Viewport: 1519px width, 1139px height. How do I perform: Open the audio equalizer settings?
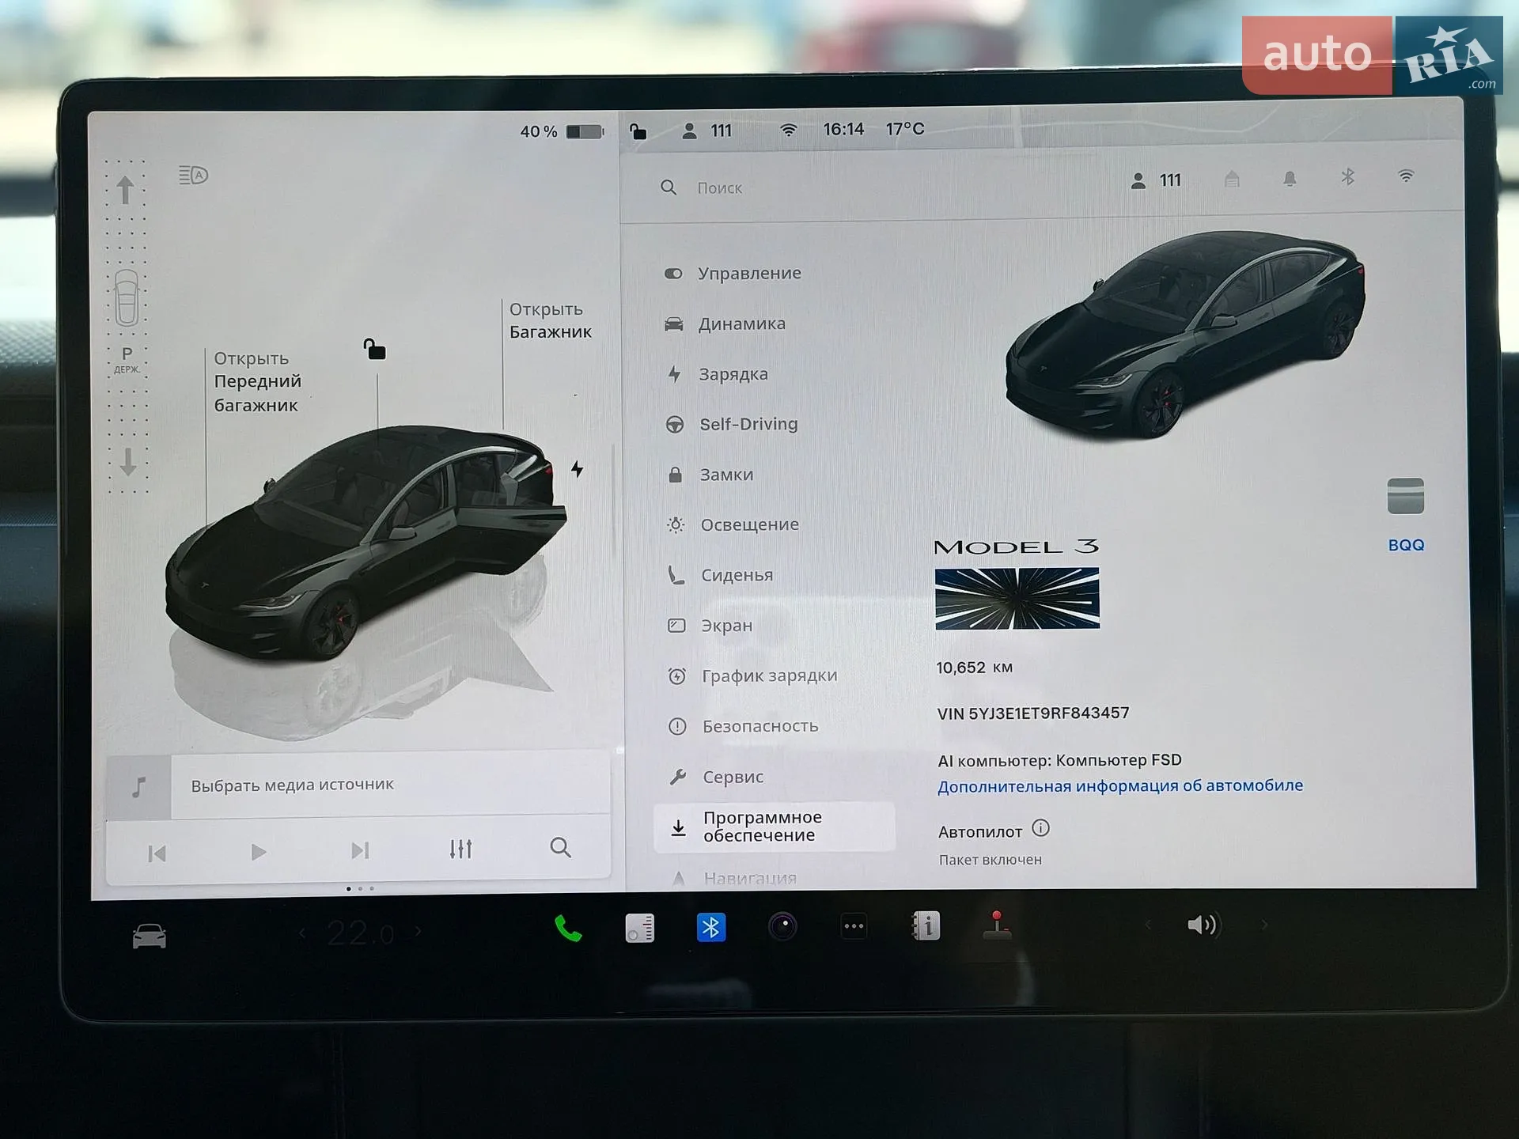point(460,849)
